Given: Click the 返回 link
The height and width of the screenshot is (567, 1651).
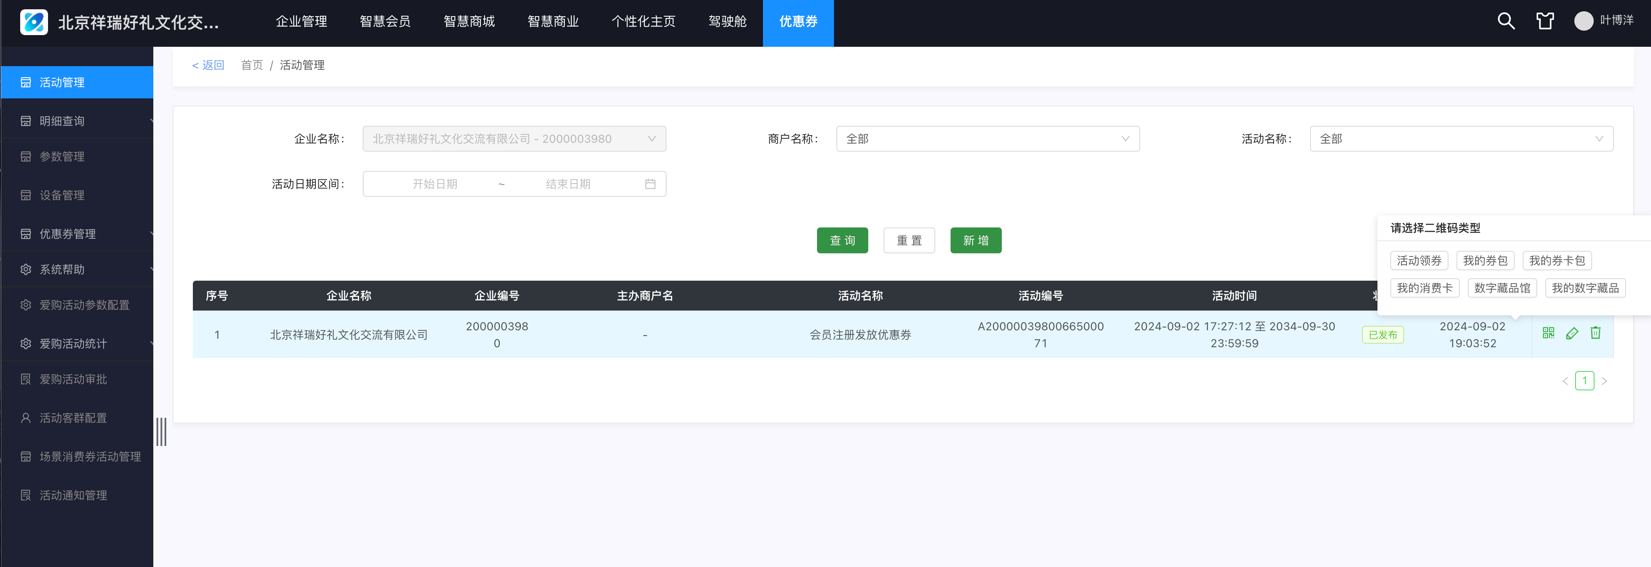Looking at the screenshot, I should [x=208, y=65].
